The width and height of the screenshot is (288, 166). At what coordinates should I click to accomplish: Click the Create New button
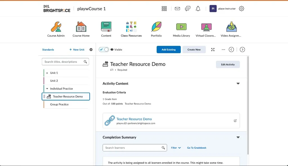click(194, 50)
